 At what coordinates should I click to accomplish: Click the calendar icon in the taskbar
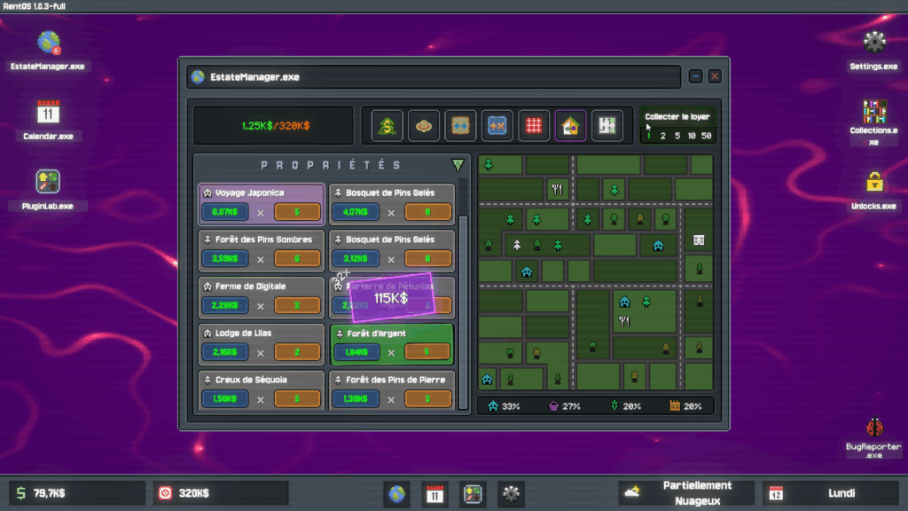click(434, 493)
